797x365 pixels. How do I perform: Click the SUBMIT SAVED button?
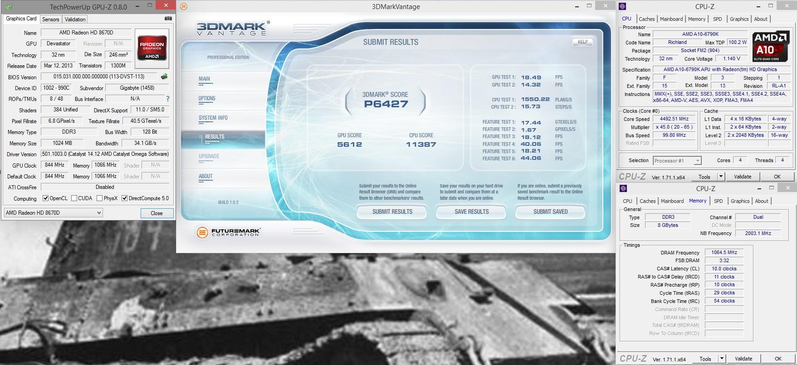click(550, 211)
